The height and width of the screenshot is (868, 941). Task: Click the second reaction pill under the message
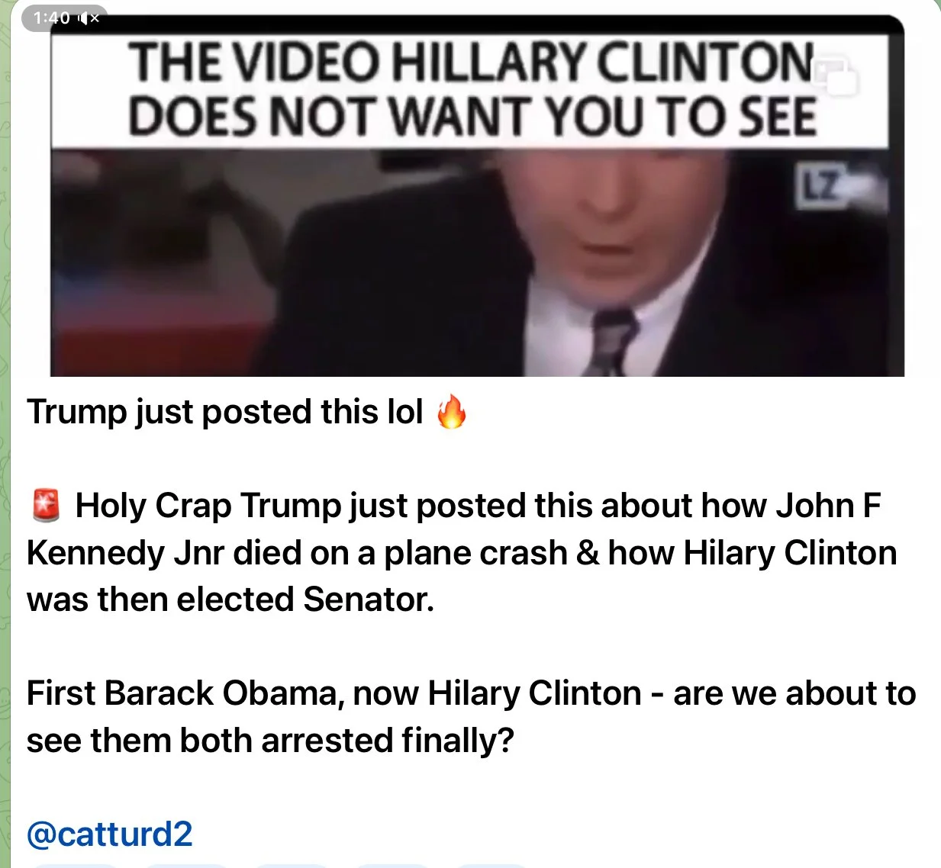185,865
